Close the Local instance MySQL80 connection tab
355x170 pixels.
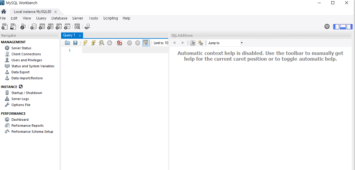[x=55, y=12]
